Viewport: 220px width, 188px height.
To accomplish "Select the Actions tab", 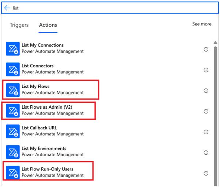I will point(48,25).
